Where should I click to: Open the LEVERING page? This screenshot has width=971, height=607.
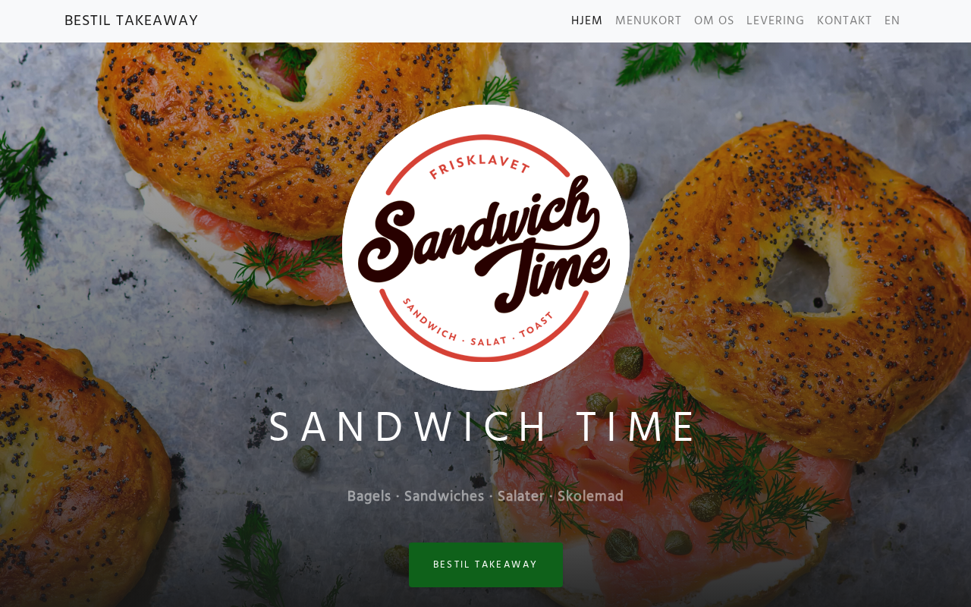pyautogui.click(x=775, y=21)
